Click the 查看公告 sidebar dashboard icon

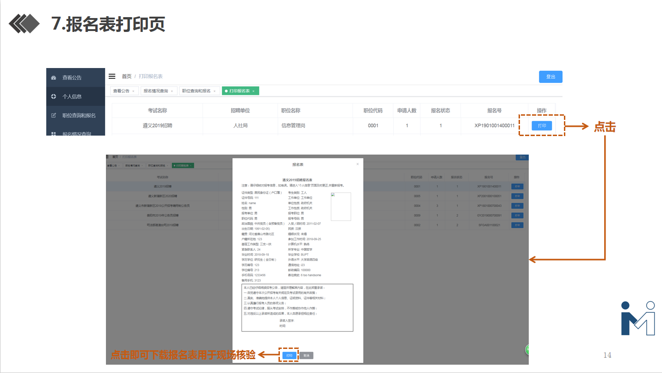point(54,78)
